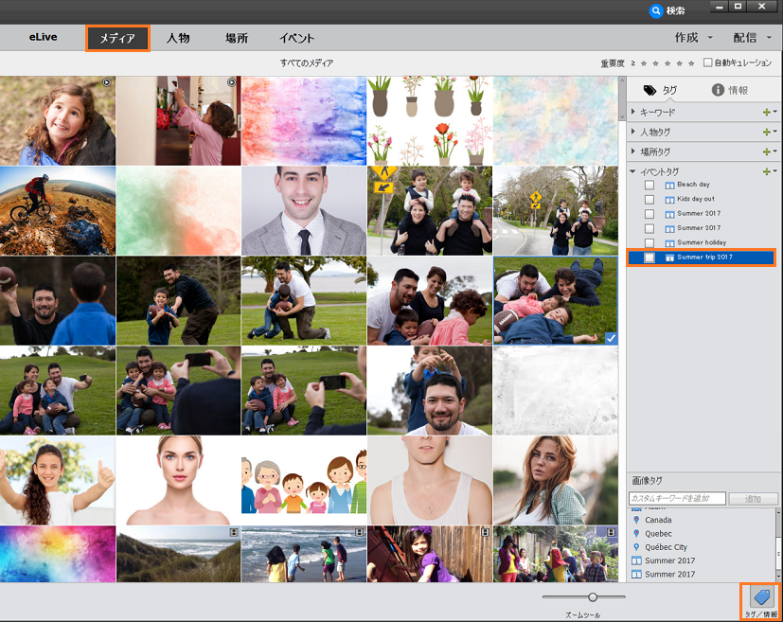Tick the Summer holiday tag checkbox
Image resolution: width=783 pixels, height=622 pixels.
pos(650,243)
